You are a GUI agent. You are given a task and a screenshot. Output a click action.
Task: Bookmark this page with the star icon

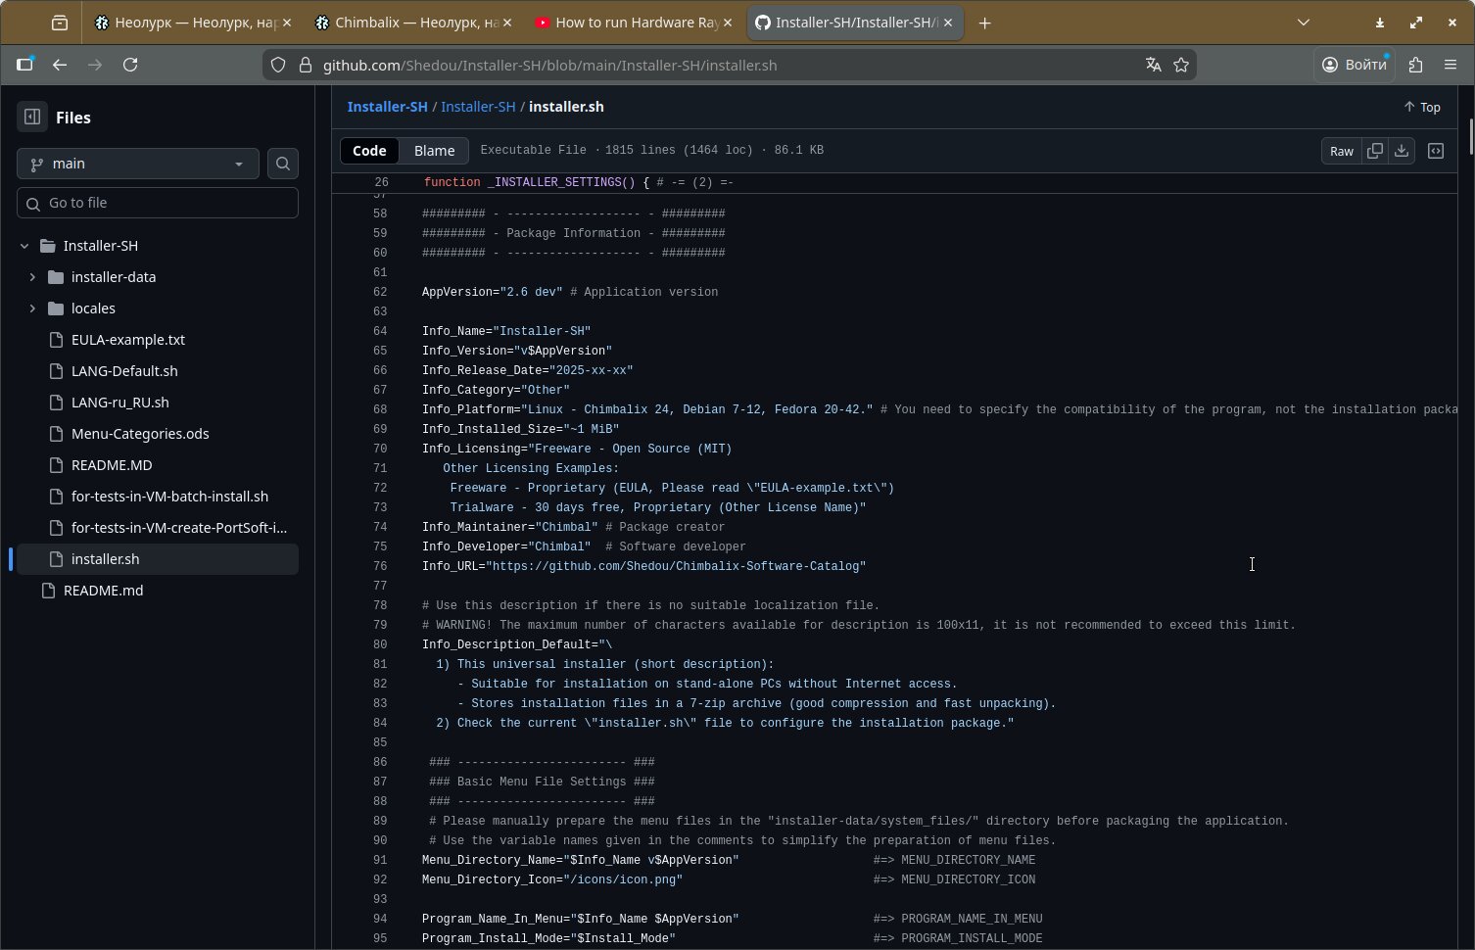[x=1181, y=65]
